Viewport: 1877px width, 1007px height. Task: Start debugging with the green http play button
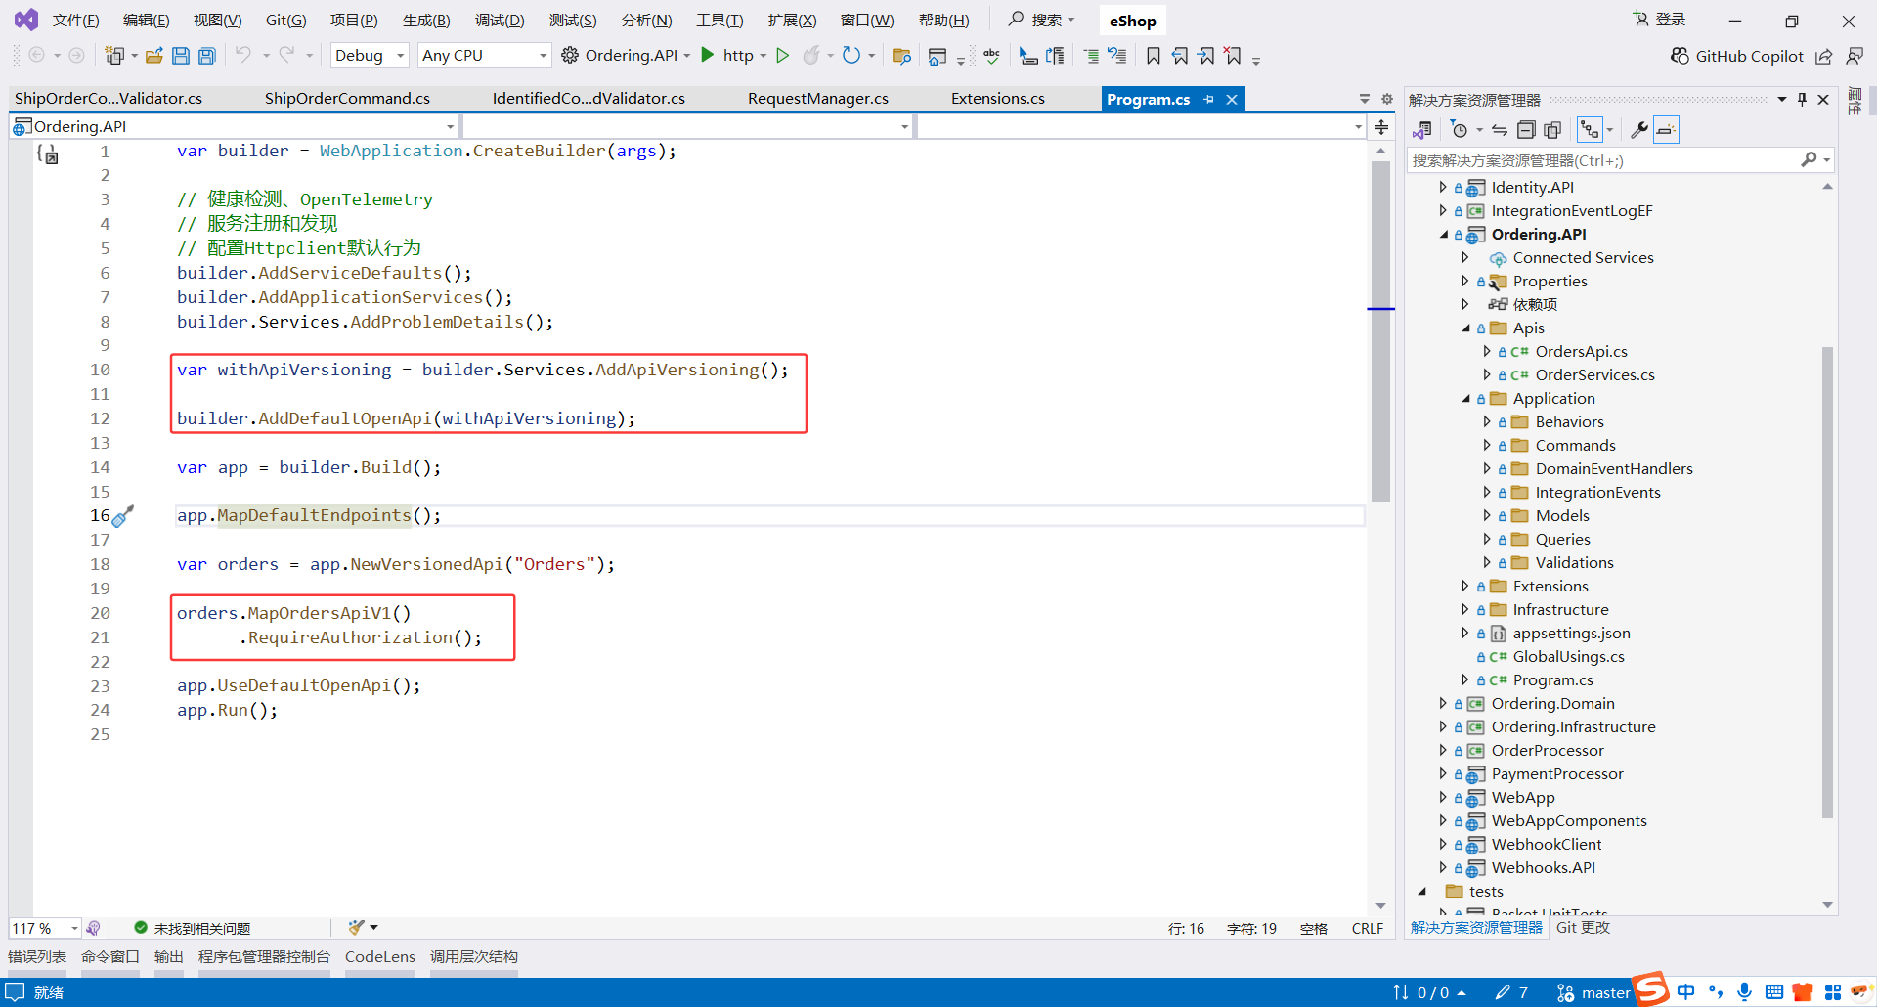[708, 55]
